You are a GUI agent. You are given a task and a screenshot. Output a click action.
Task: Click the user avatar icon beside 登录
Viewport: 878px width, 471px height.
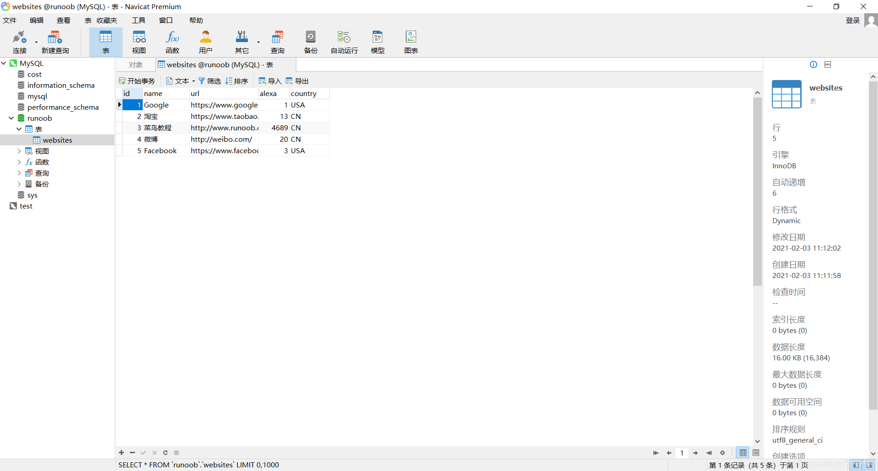pyautogui.click(x=871, y=21)
